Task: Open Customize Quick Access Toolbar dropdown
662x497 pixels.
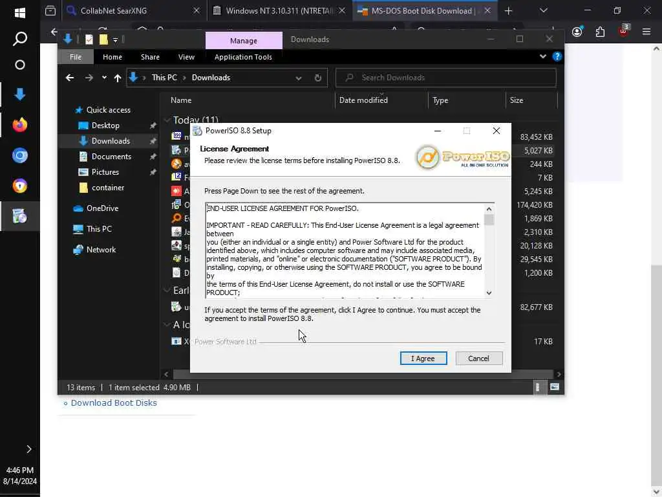Action: [115, 39]
